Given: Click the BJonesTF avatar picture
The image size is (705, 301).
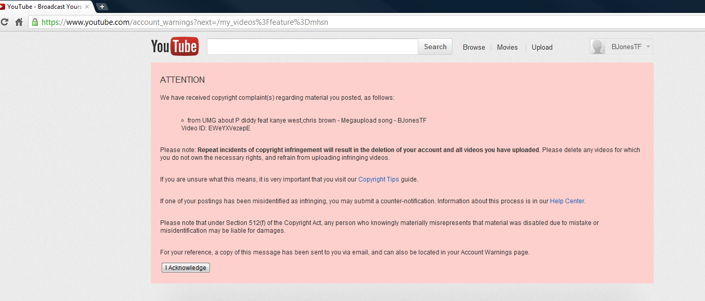Looking at the screenshot, I should [x=598, y=47].
